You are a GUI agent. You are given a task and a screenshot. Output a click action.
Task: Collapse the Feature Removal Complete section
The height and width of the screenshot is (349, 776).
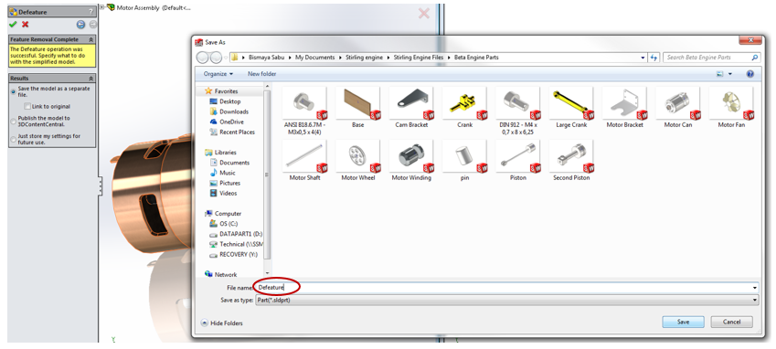pyautogui.click(x=91, y=39)
